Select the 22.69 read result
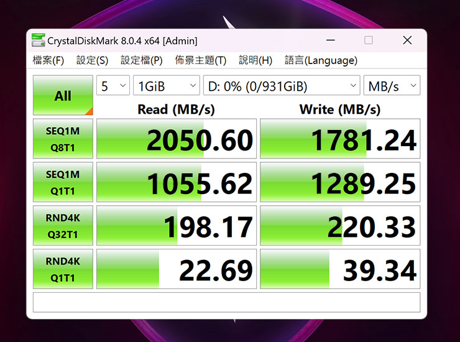This screenshot has height=342, width=460. point(177,269)
